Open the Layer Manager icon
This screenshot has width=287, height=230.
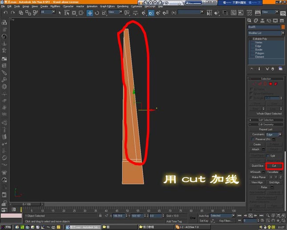click(225, 13)
